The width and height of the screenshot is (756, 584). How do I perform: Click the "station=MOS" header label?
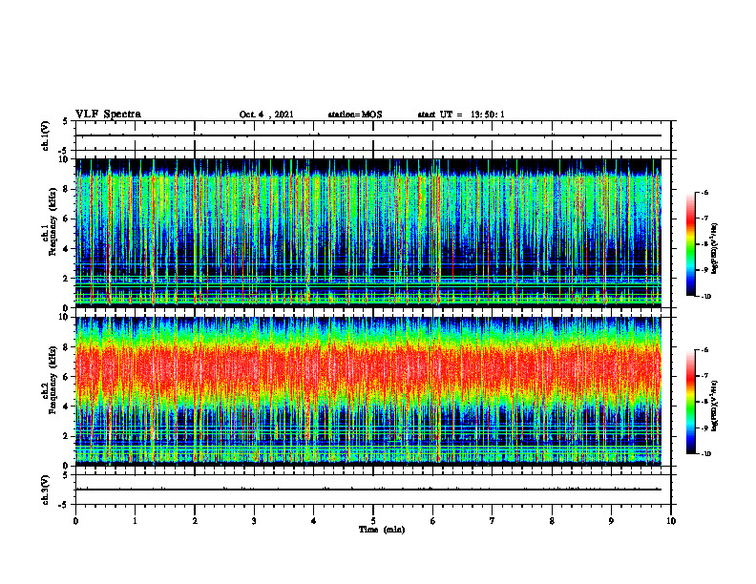[355, 115]
